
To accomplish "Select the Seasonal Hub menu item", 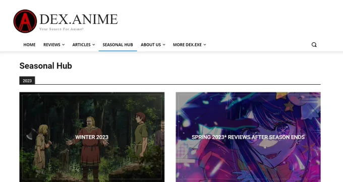I will [x=118, y=45].
